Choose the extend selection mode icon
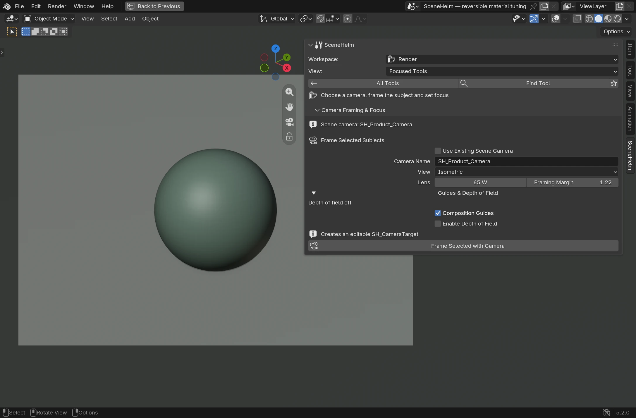The image size is (636, 418). click(35, 32)
